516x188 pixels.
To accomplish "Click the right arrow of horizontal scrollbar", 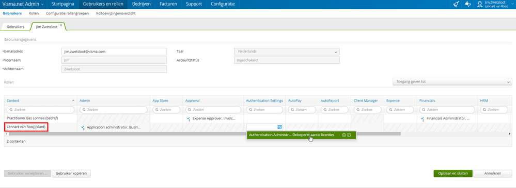I will point(510,134).
